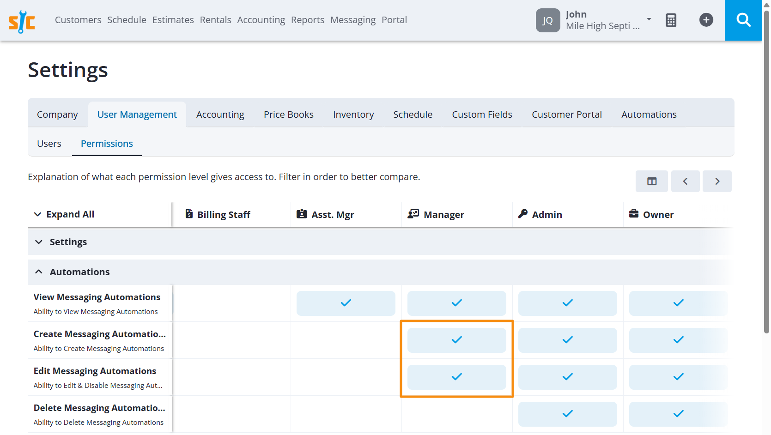Toggle Owner Delete Messaging Automations check
This screenshot has width=771, height=435.
[x=678, y=414]
